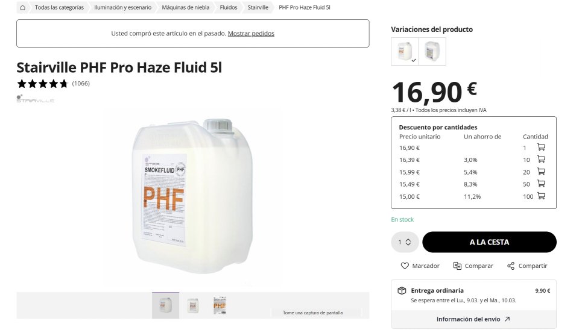Open Fluidos breadcrumb category
The height and width of the screenshot is (330, 579).
229,8
